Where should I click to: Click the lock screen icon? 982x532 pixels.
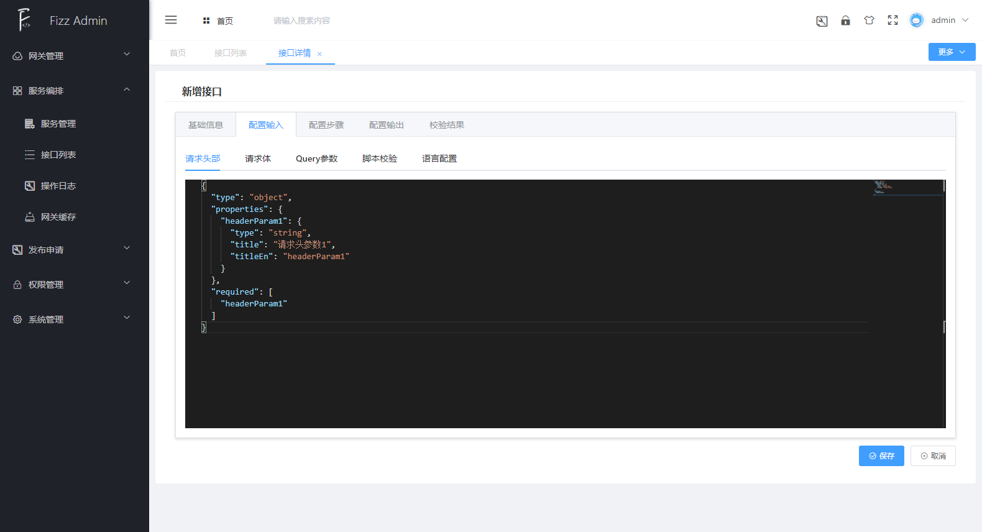point(845,21)
